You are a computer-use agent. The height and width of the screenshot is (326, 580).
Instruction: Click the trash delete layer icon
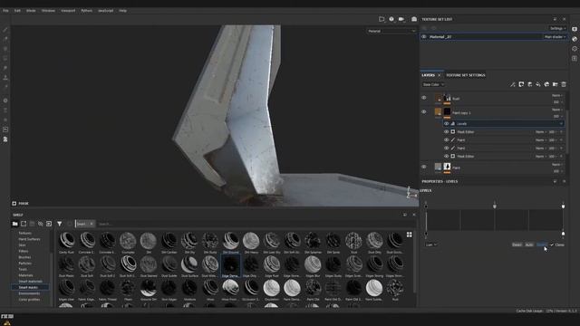(x=564, y=84)
